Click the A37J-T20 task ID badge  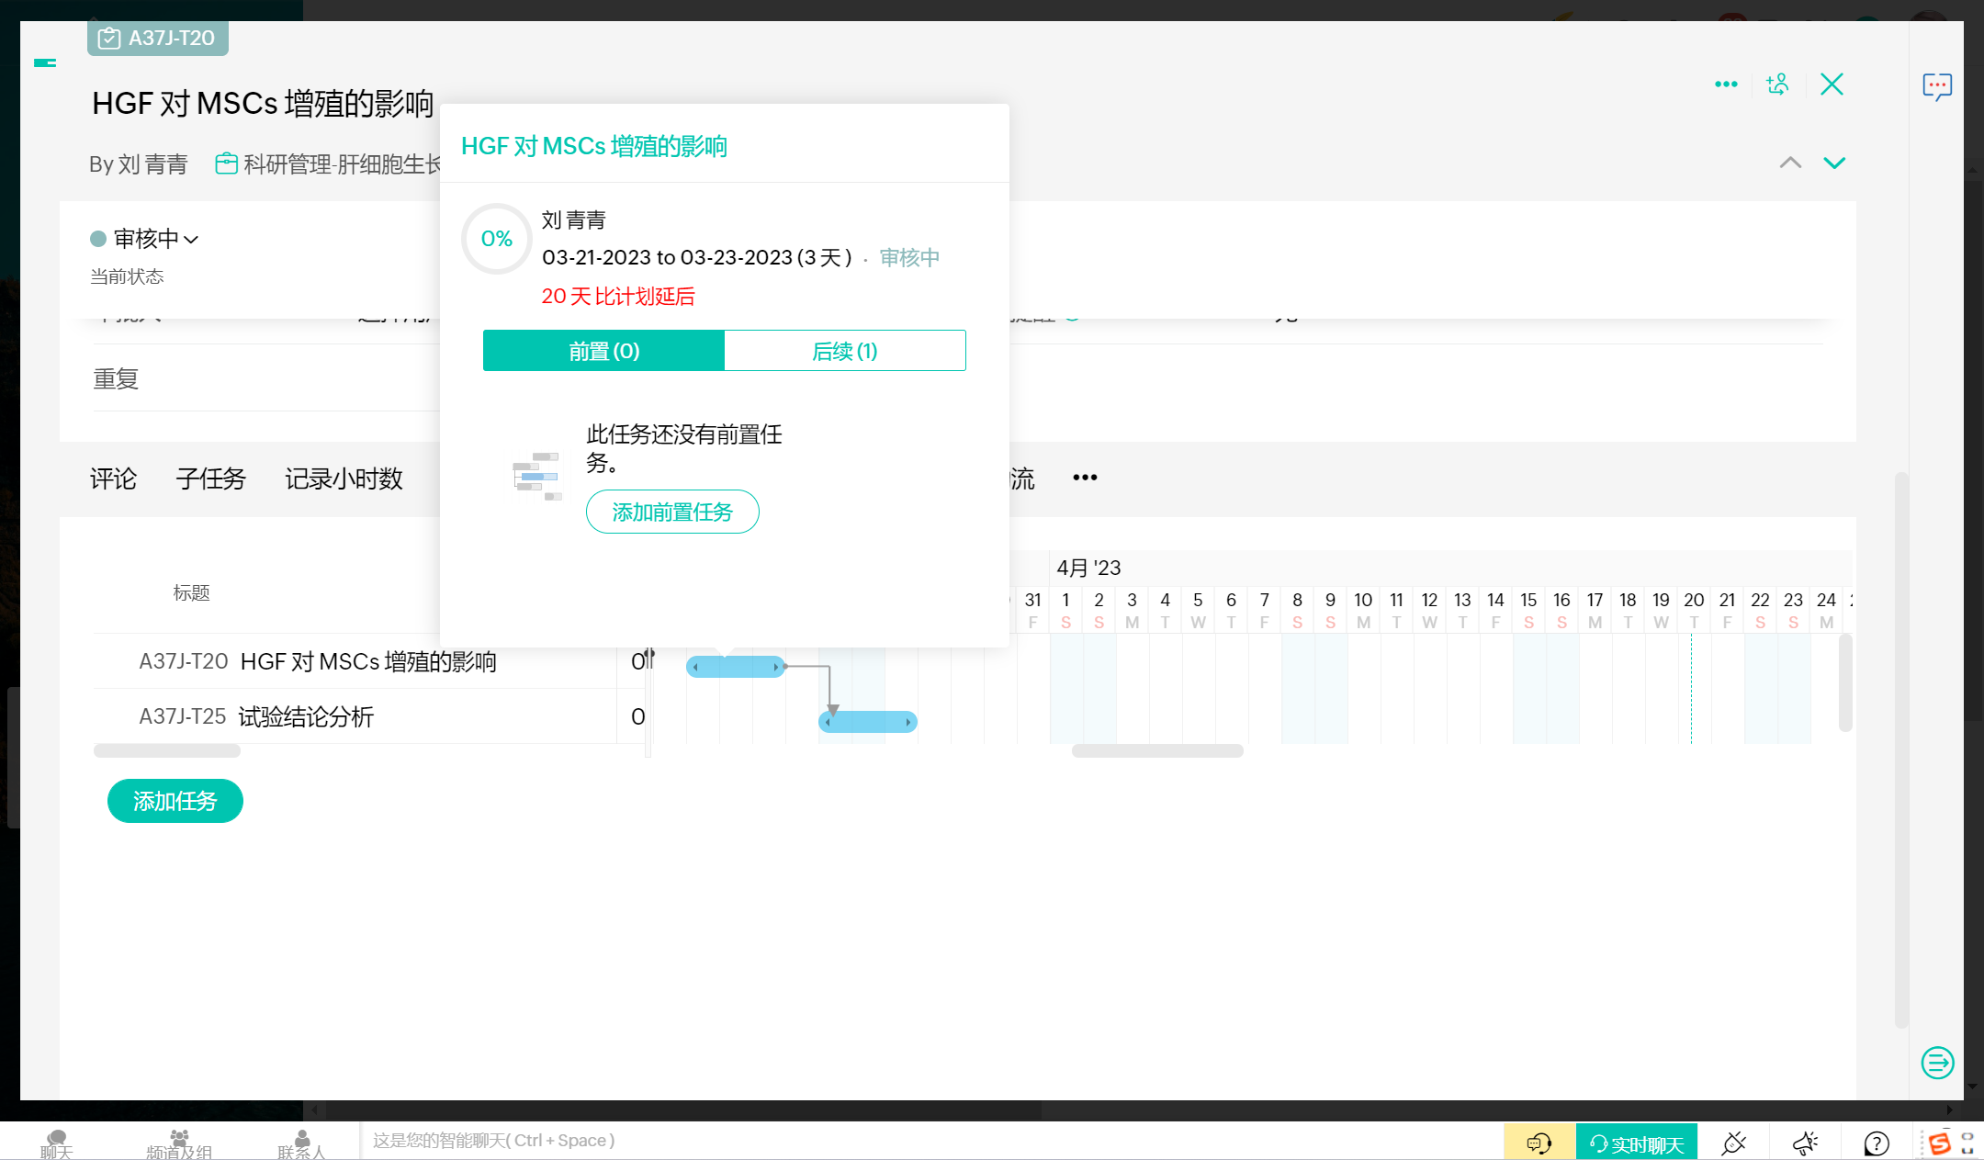(158, 39)
